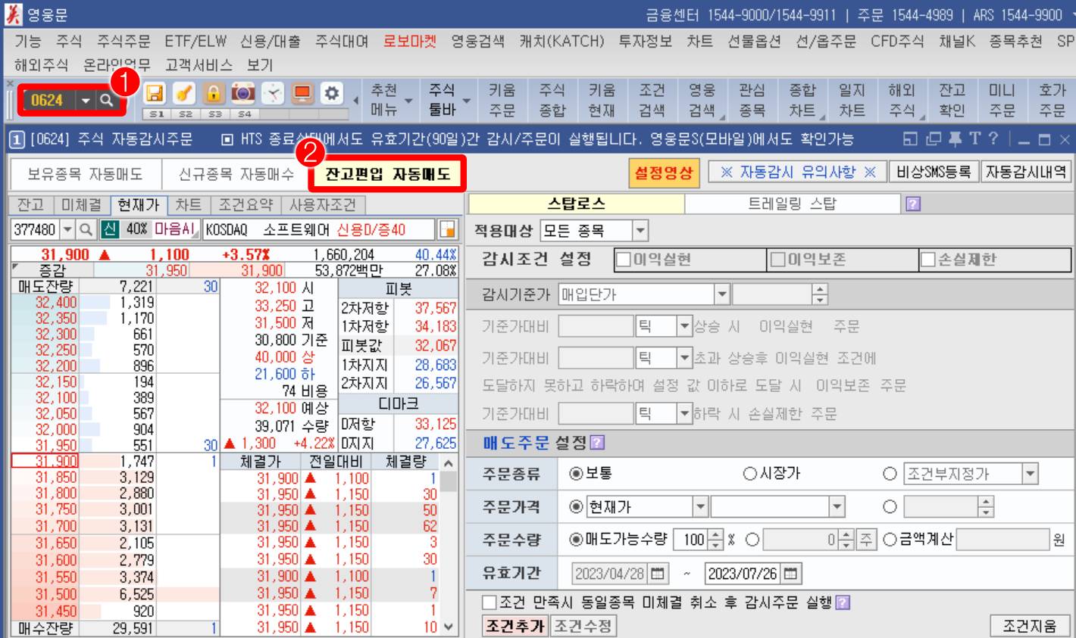Viewport: 1076px width, 638px height.
Task: Click the 매도가능수량 100 percent stepper arrows
Action: coord(715,540)
